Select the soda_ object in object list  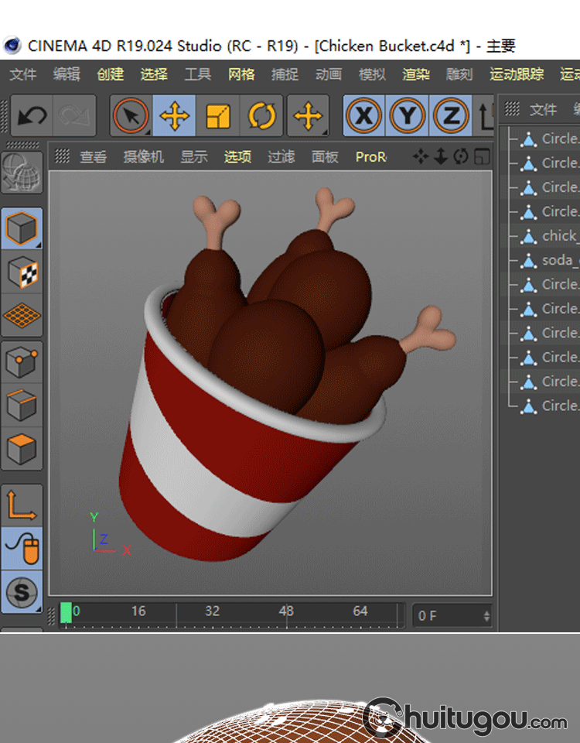pos(558,260)
